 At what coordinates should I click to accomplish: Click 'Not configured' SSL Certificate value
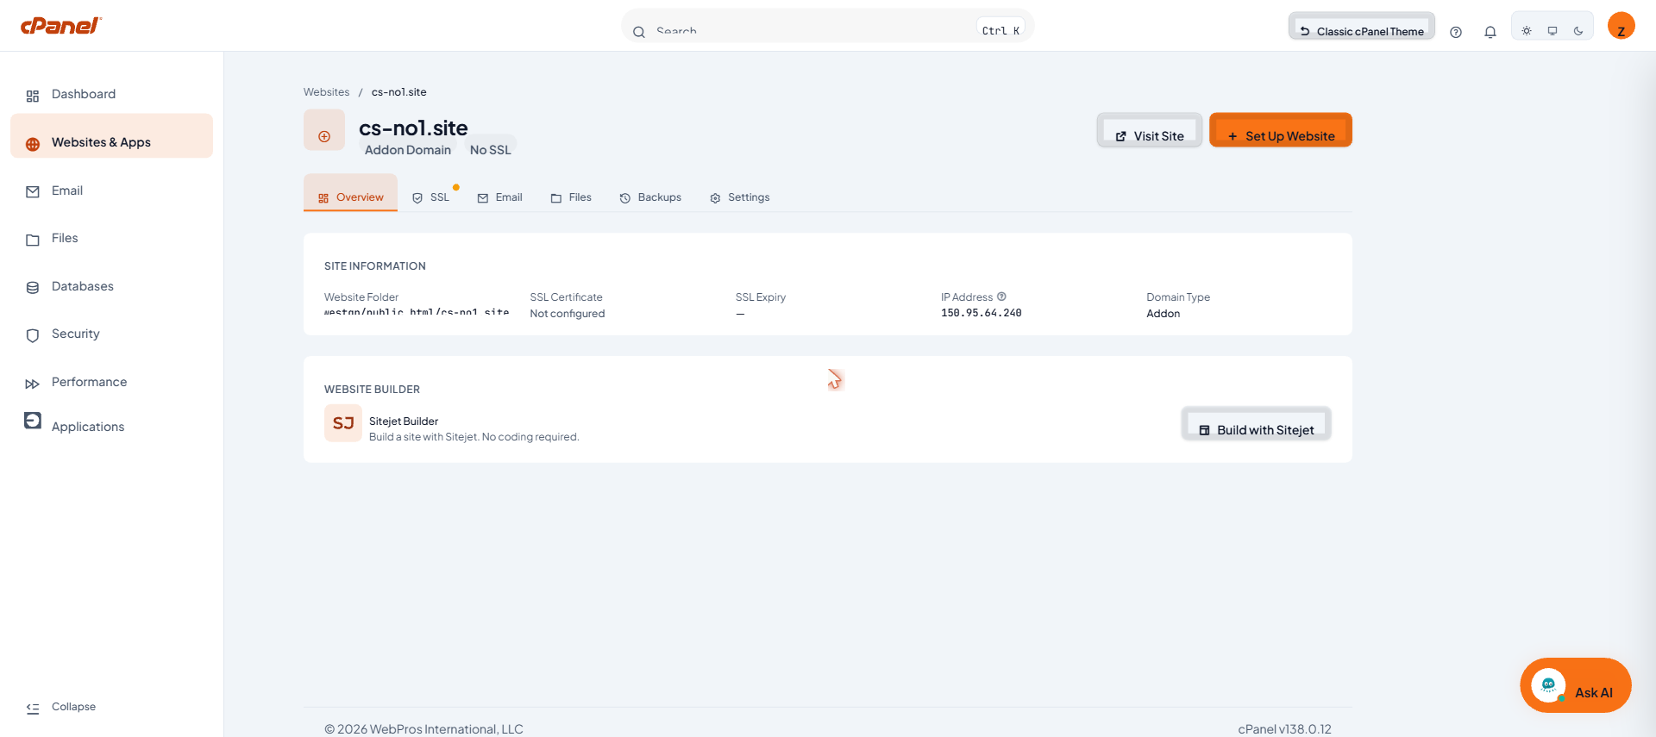tap(568, 314)
